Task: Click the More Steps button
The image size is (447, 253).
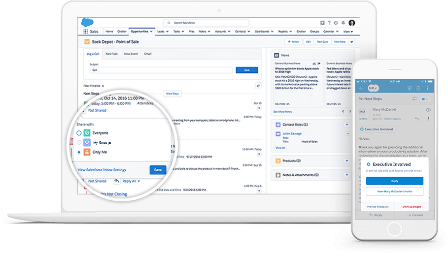Action: coord(172,94)
